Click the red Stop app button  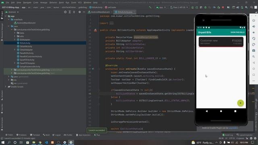(223, 7)
